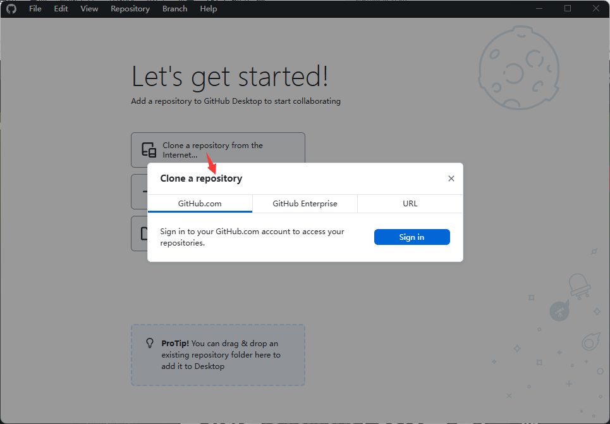
Task: Open the View menu
Action: point(89,9)
